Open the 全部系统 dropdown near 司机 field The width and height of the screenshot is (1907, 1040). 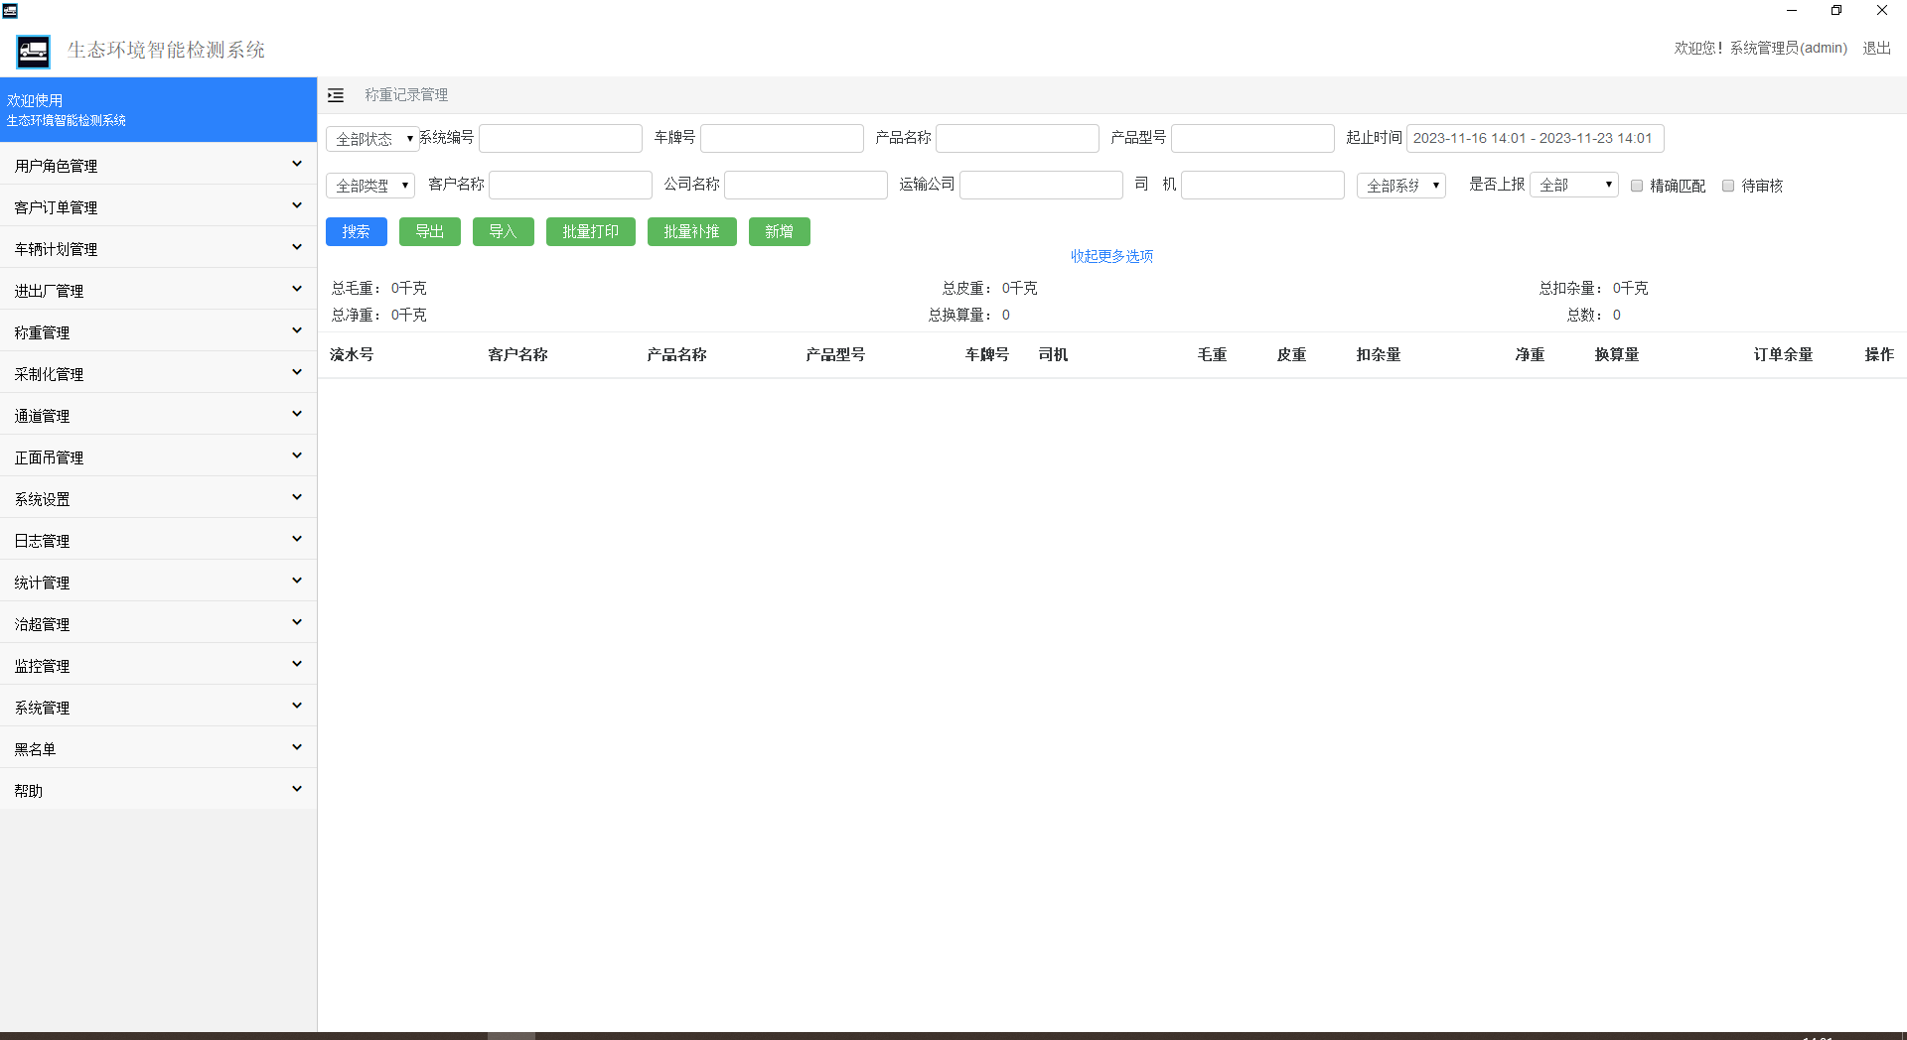coord(1400,186)
